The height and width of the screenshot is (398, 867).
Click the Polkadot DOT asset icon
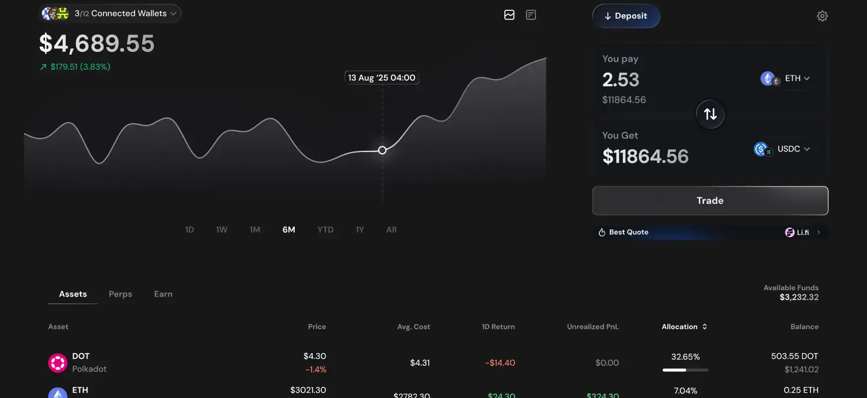[x=58, y=363]
